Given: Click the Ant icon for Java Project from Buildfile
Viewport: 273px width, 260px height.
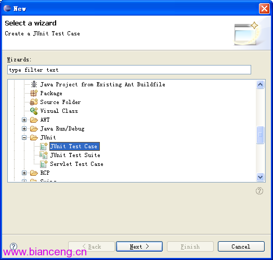Looking at the screenshot, I should pos(34,84).
